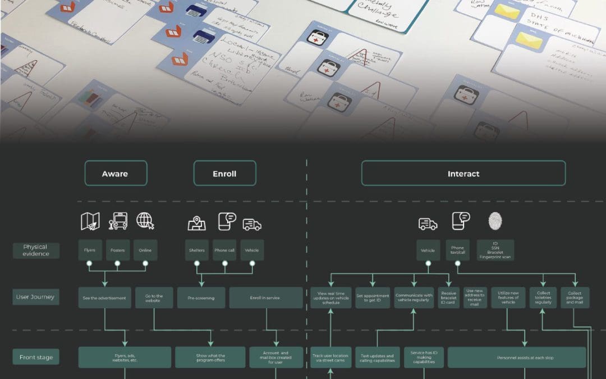The height and width of the screenshot is (379, 606).
Task: Click the Physical evidence row label
Action: pos(36,250)
